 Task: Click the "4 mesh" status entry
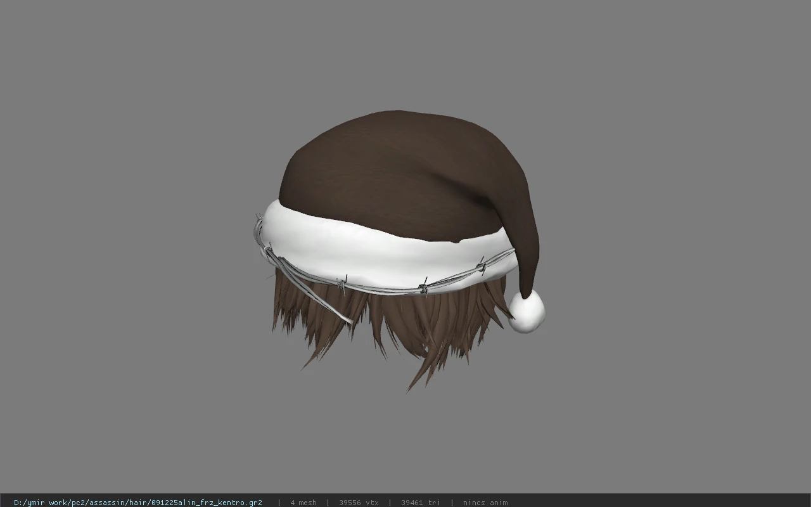point(303,503)
